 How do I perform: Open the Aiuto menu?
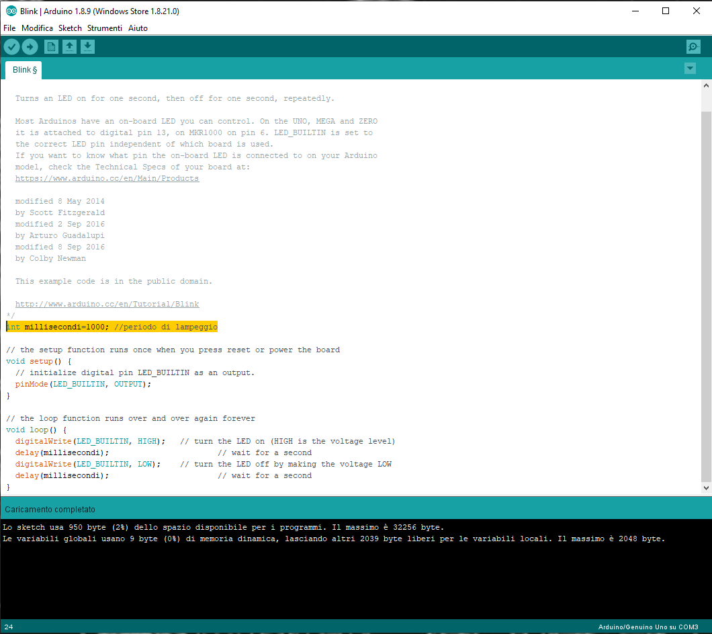[x=138, y=28]
